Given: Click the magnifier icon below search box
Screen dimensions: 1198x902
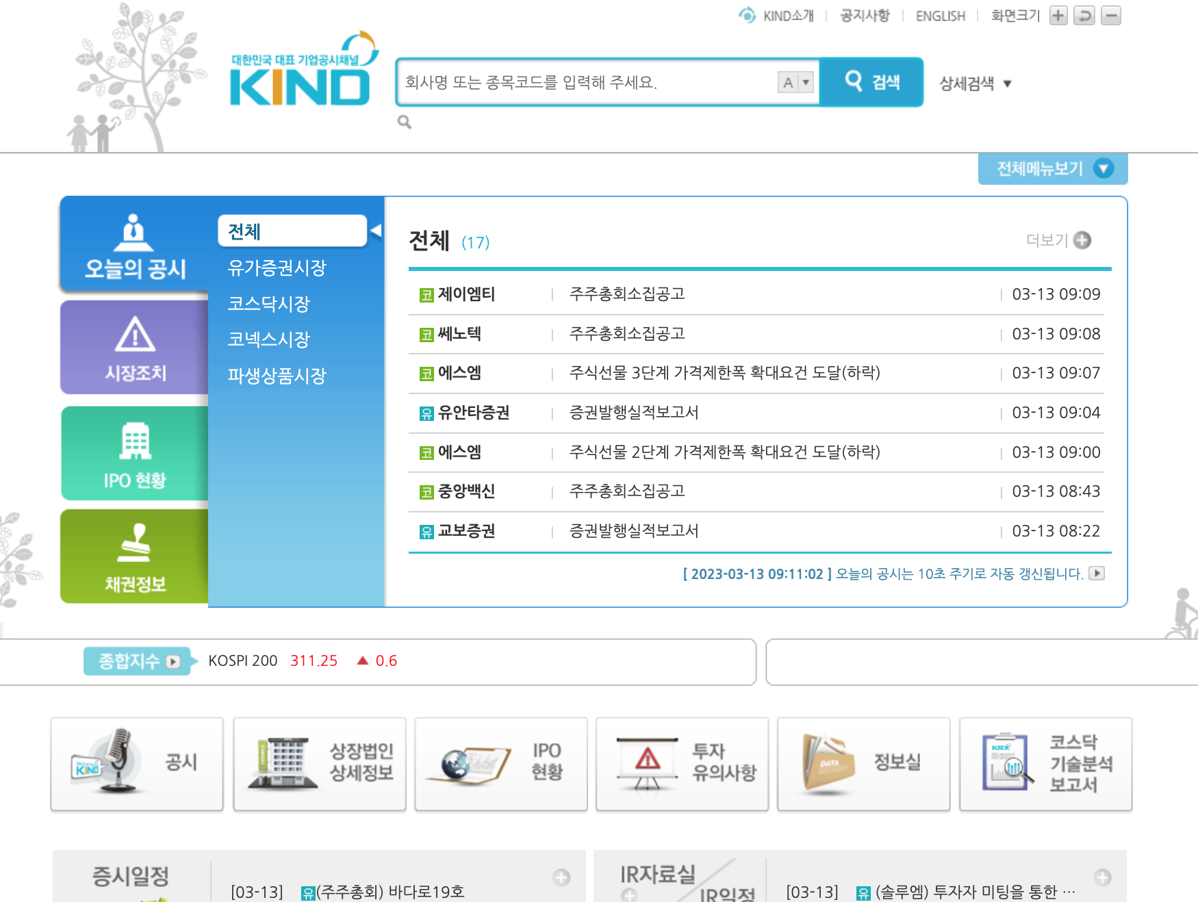Looking at the screenshot, I should tap(405, 122).
